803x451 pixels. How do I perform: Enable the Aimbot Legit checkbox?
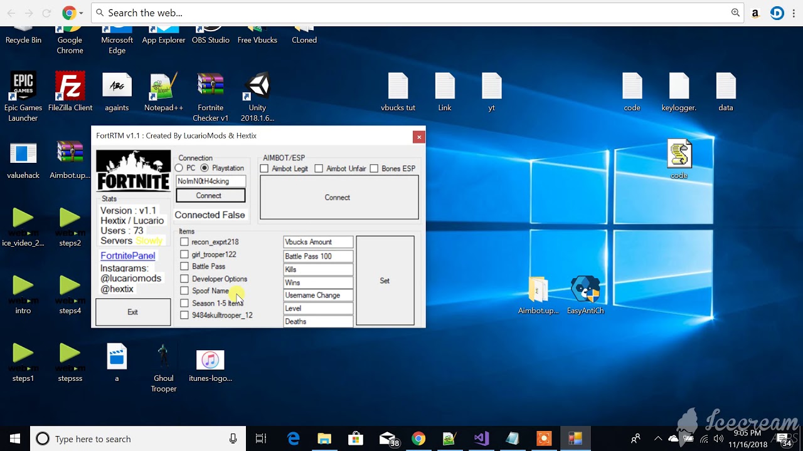click(264, 168)
